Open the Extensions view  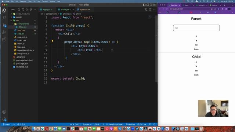[x=4, y=40]
